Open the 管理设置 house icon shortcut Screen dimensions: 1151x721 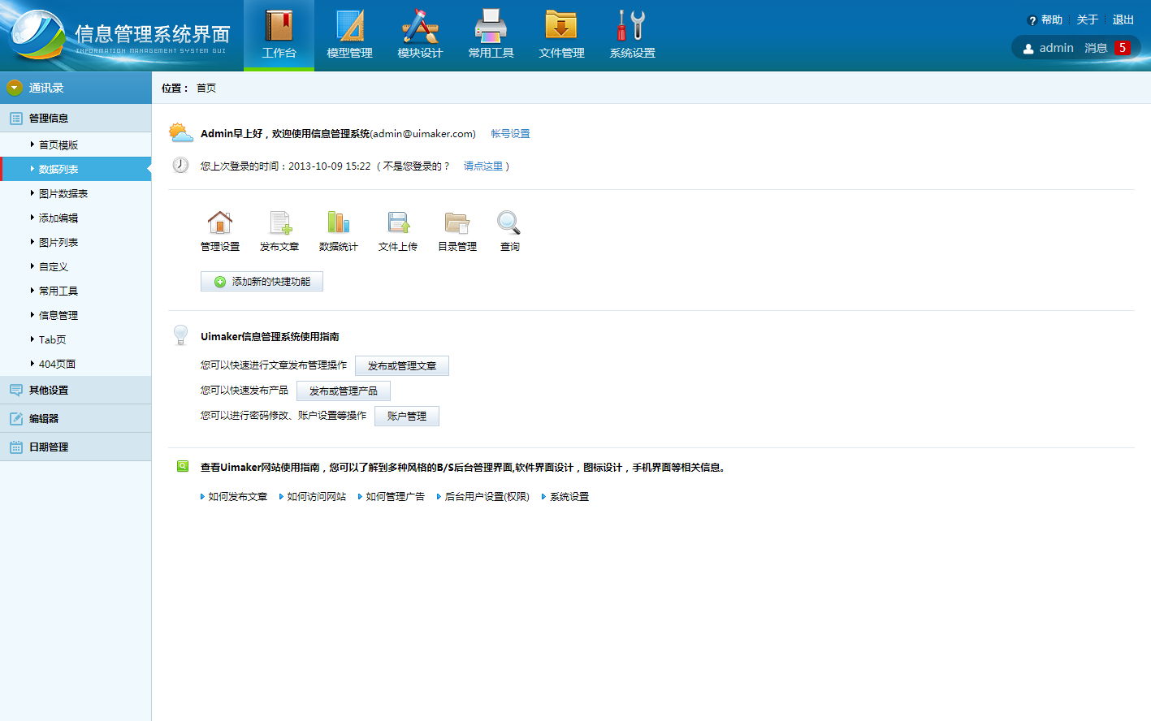(x=220, y=223)
